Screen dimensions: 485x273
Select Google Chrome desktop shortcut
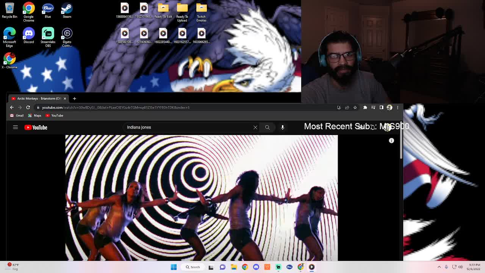tap(28, 12)
